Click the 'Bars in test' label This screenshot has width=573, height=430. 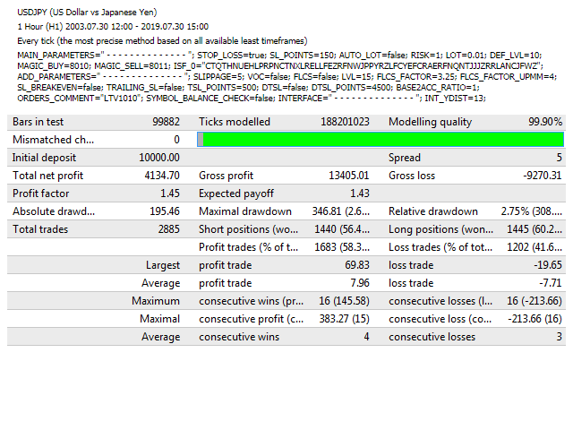38,122
